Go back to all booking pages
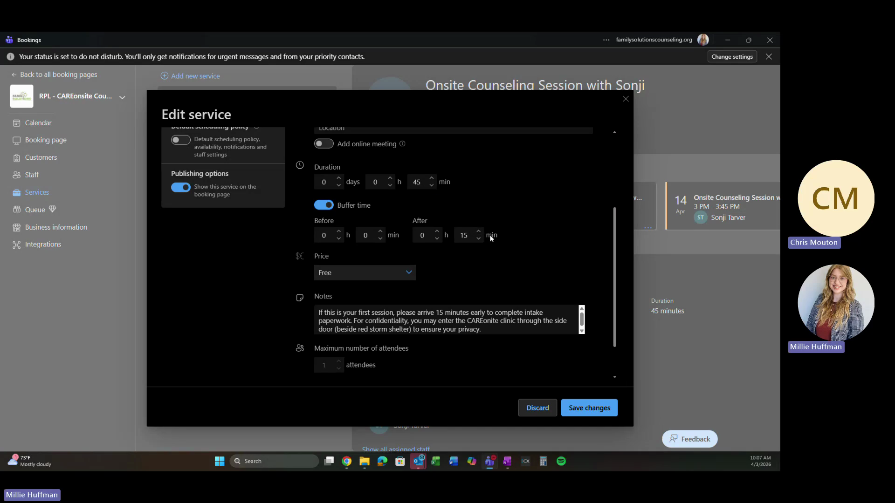This screenshot has width=895, height=503. 54,75
